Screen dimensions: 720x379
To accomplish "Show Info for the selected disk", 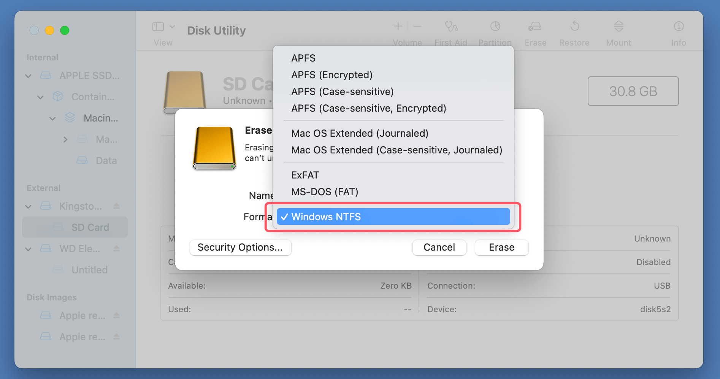I will [x=679, y=32].
